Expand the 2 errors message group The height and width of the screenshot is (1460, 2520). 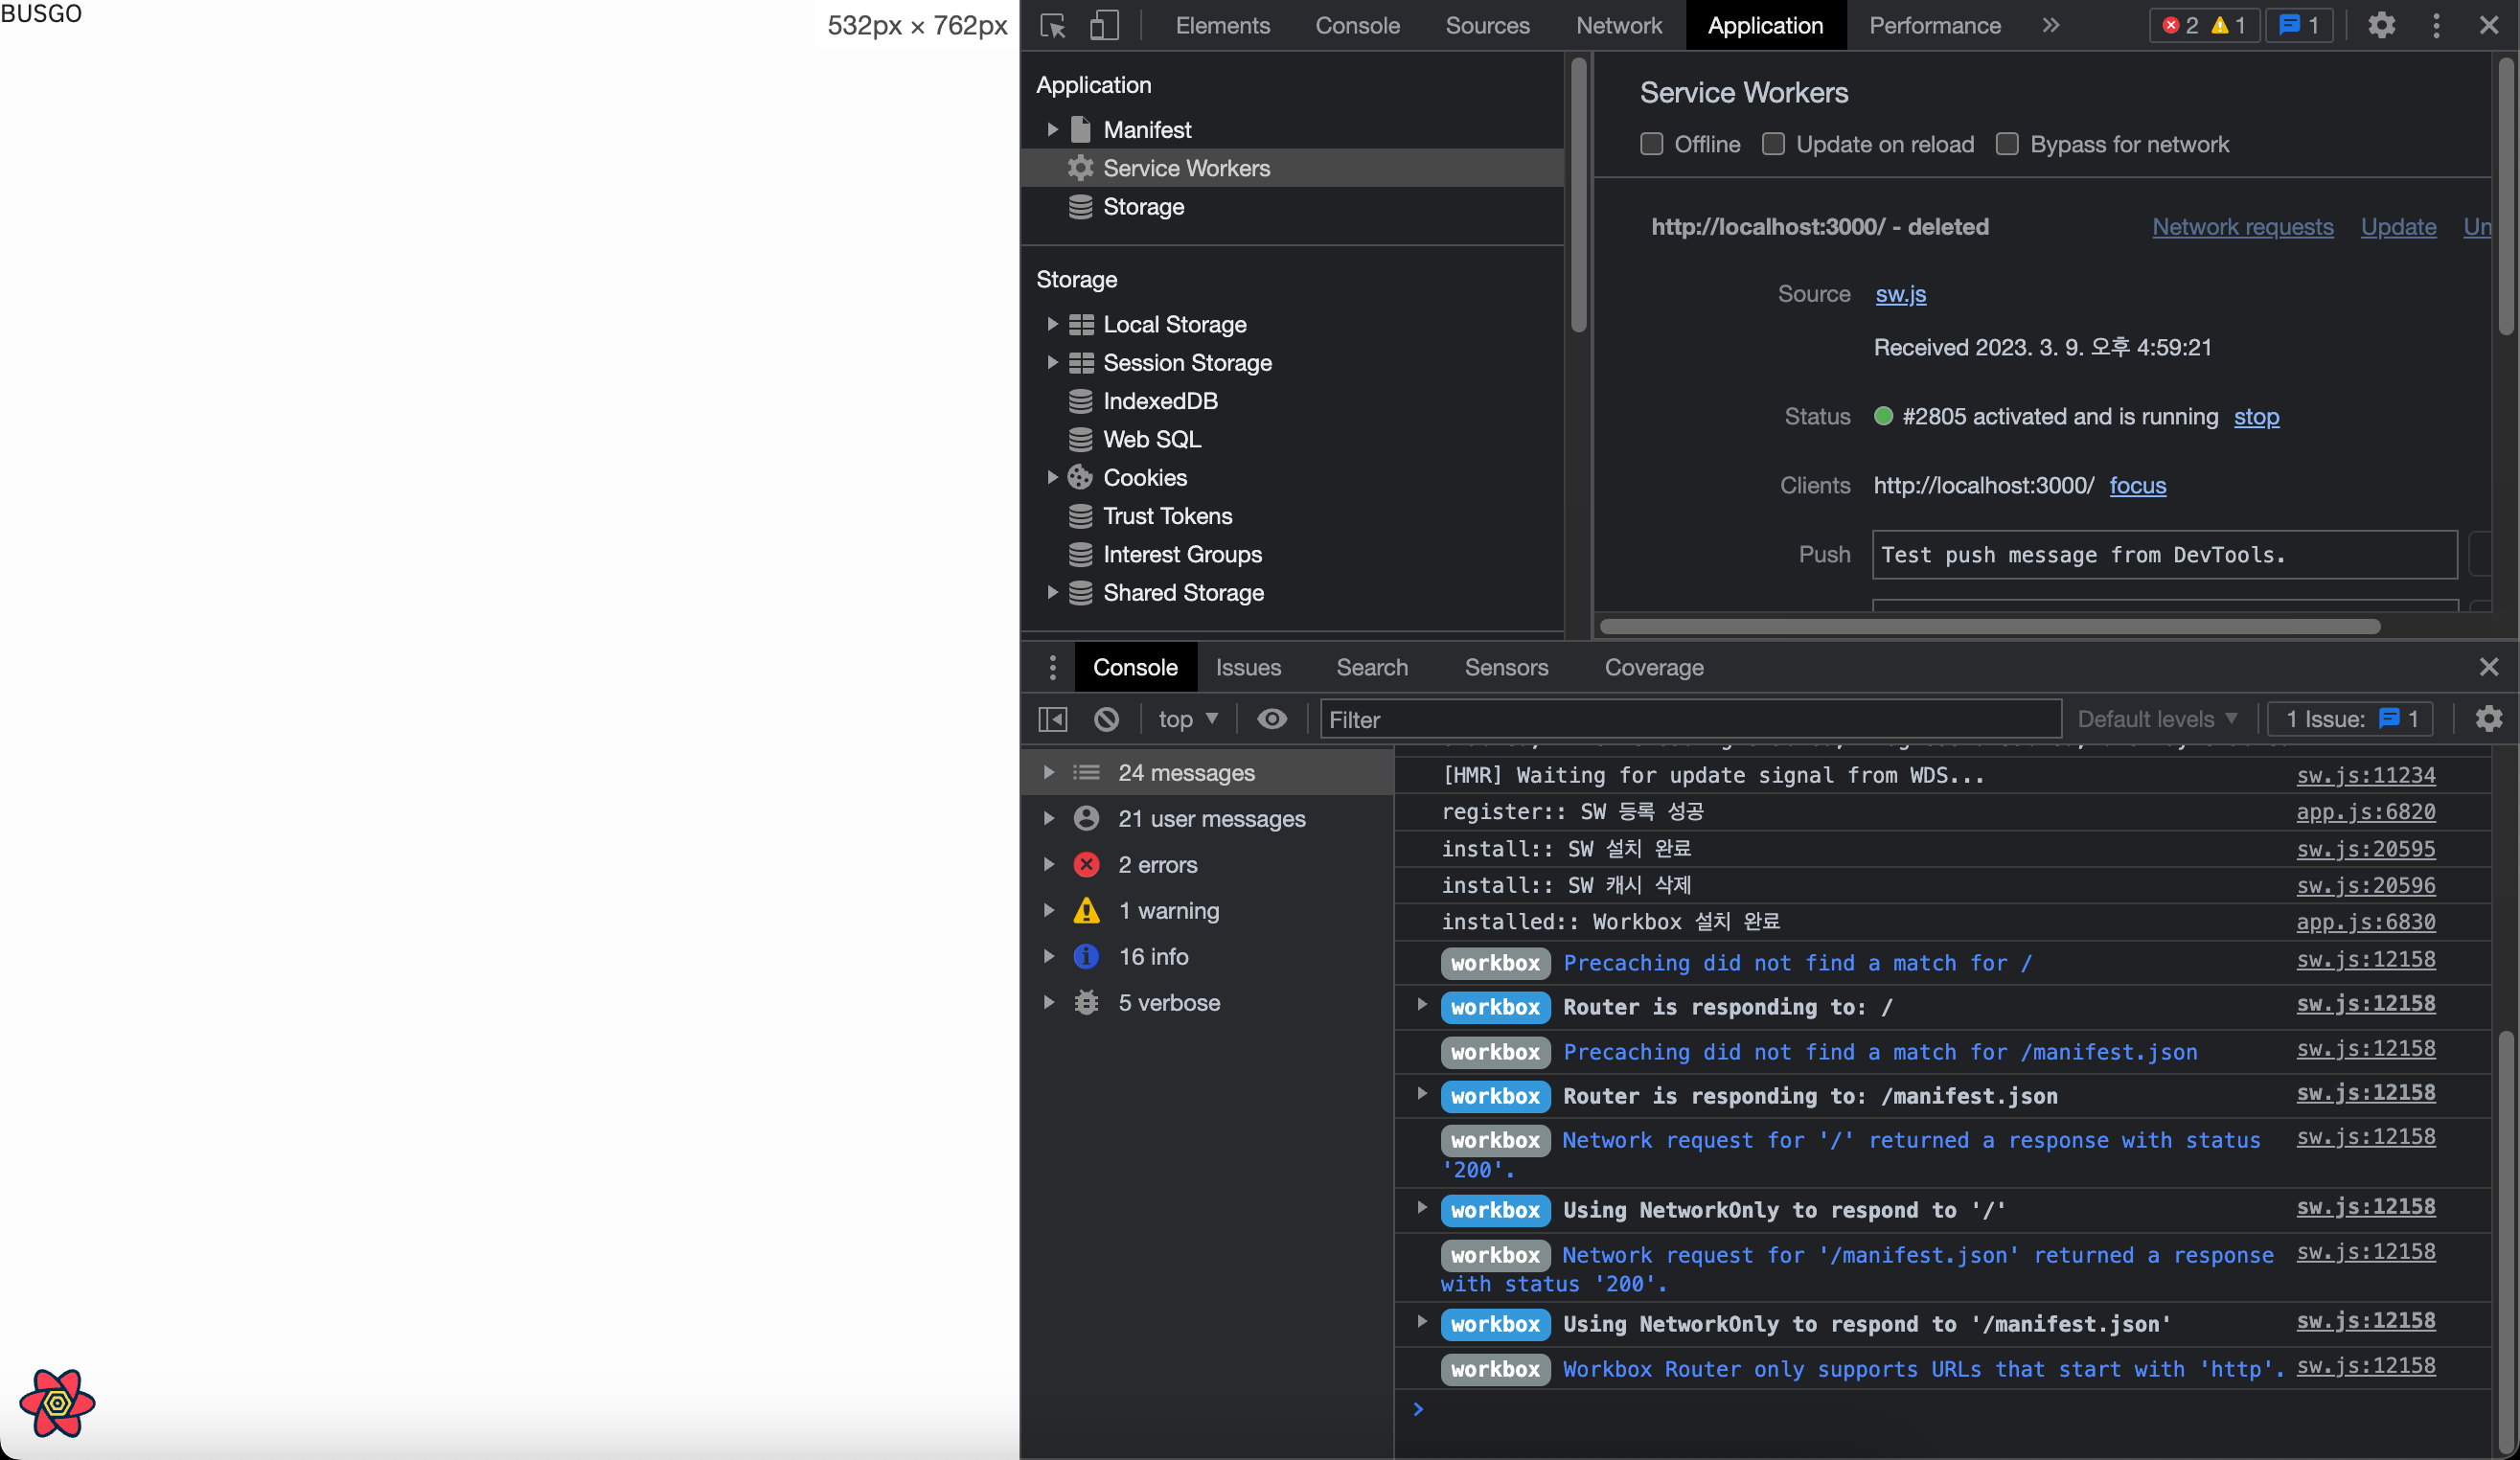point(1049,864)
